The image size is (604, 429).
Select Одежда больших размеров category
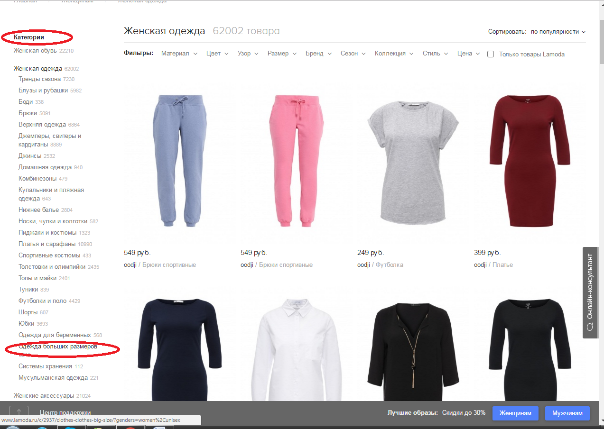[58, 347]
